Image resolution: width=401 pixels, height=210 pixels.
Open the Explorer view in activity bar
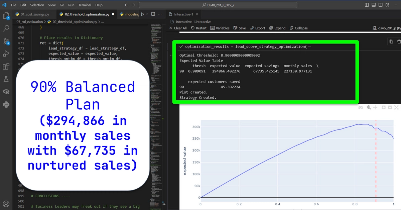pos(6,16)
